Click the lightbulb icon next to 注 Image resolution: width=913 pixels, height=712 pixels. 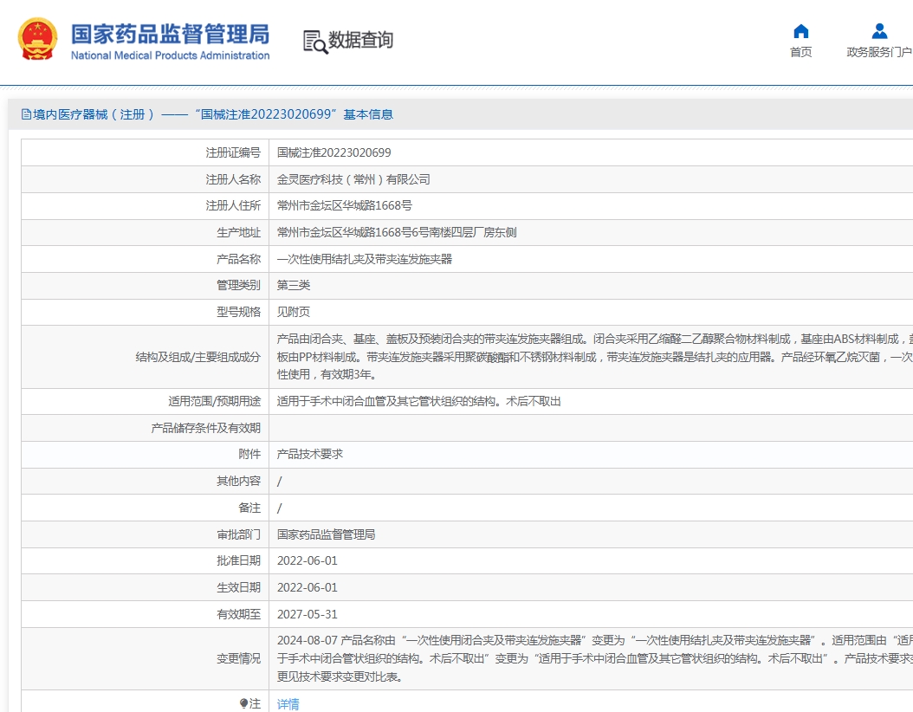(x=244, y=703)
